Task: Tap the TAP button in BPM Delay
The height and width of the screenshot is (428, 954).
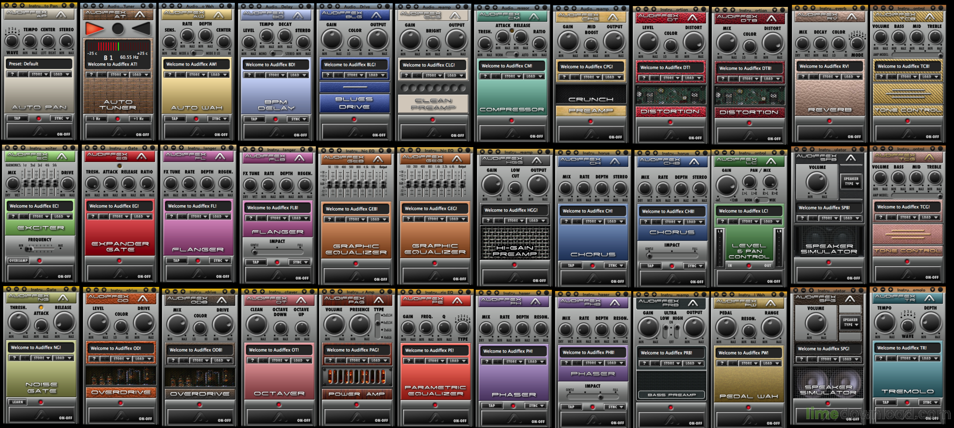Action: tap(254, 119)
